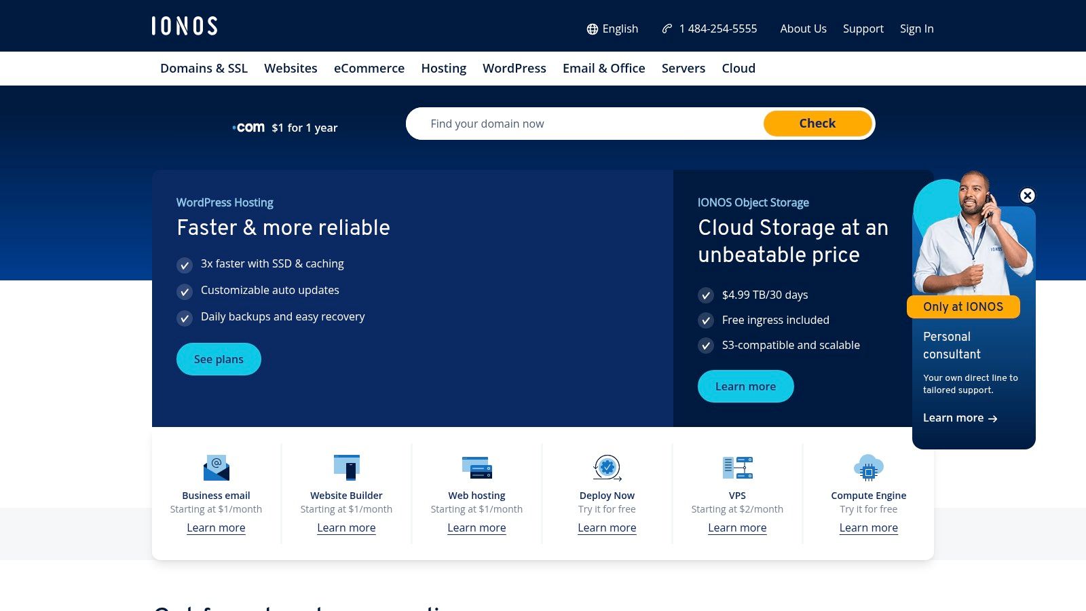Image resolution: width=1086 pixels, height=611 pixels.
Task: Click the Check domain button
Action: pos(817,124)
